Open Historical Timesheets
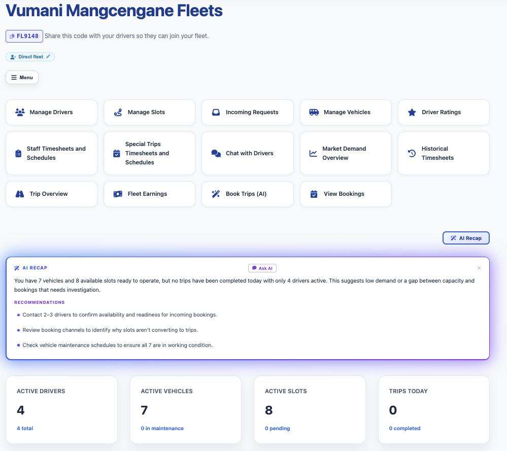Image resolution: width=507 pixels, height=451 pixels. [x=444, y=153]
